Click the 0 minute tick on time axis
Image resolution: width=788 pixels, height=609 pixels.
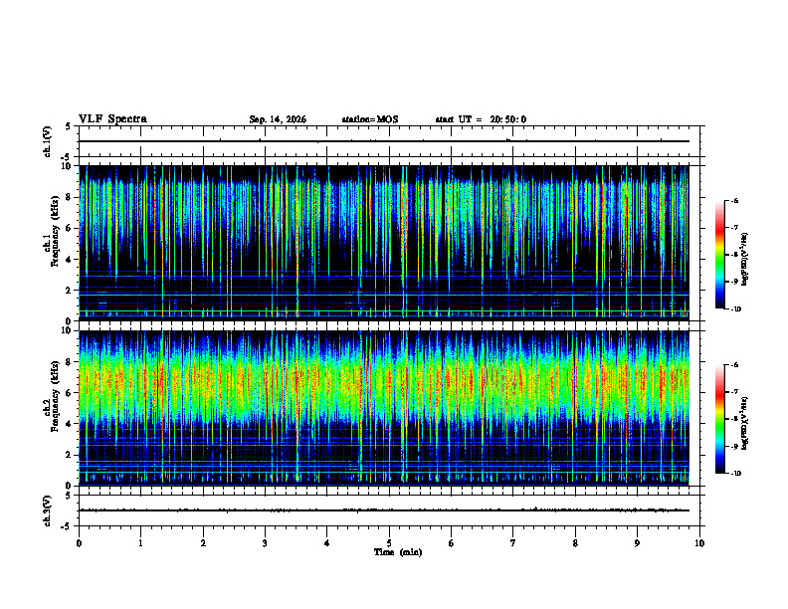point(79,543)
